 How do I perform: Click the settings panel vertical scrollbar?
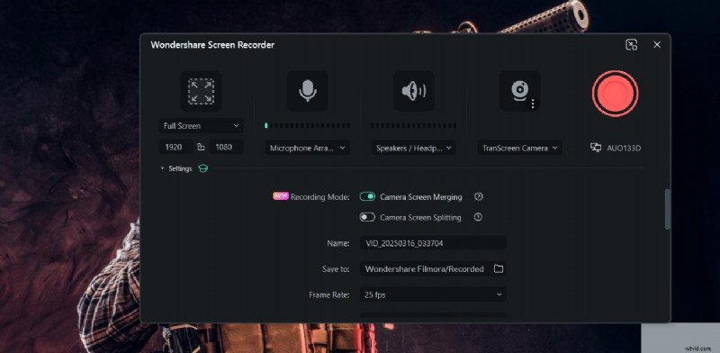(x=667, y=209)
